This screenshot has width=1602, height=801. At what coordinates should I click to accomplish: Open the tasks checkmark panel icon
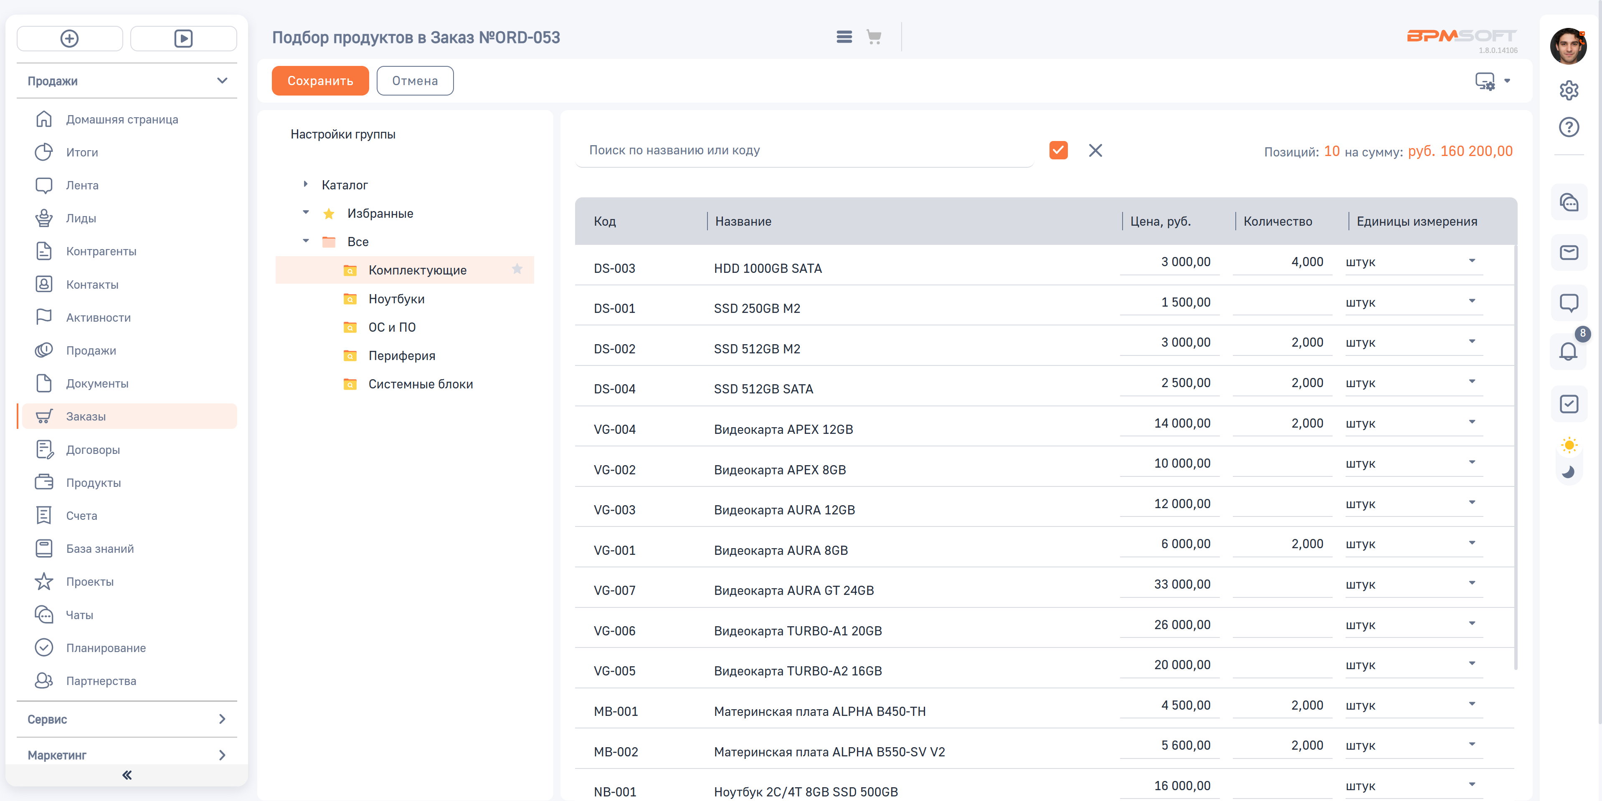[1569, 404]
